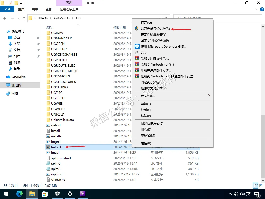Choose Delete (删除) in context menu
265x199 pixels.
(x=146, y=129)
